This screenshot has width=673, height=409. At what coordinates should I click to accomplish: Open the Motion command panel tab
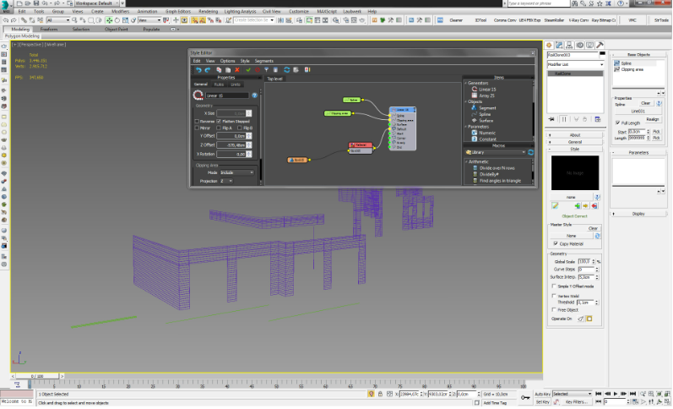point(580,45)
